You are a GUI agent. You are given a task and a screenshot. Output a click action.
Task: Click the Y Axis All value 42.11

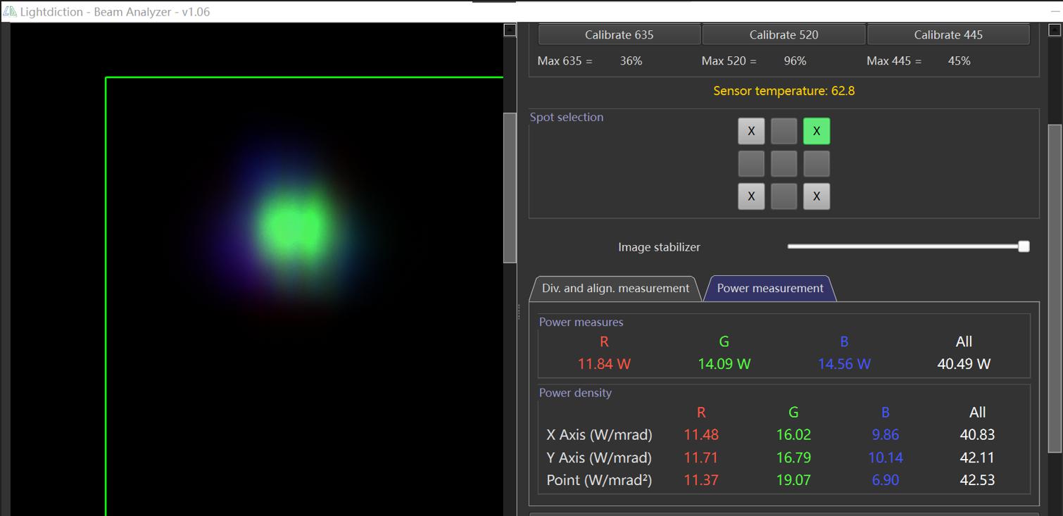977,458
